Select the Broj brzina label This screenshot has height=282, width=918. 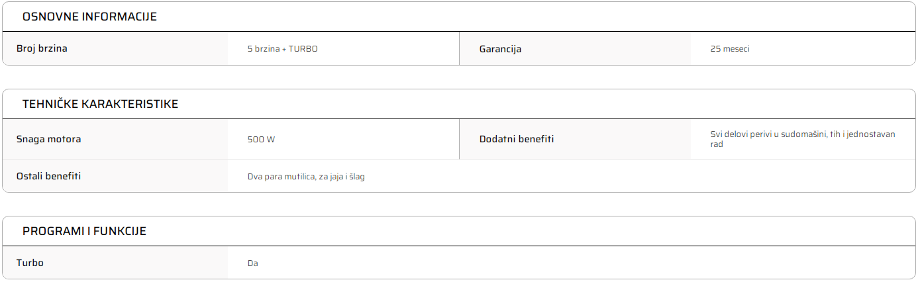(42, 48)
